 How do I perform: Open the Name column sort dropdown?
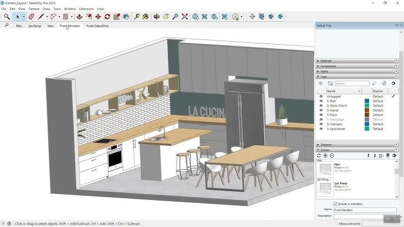(359, 91)
